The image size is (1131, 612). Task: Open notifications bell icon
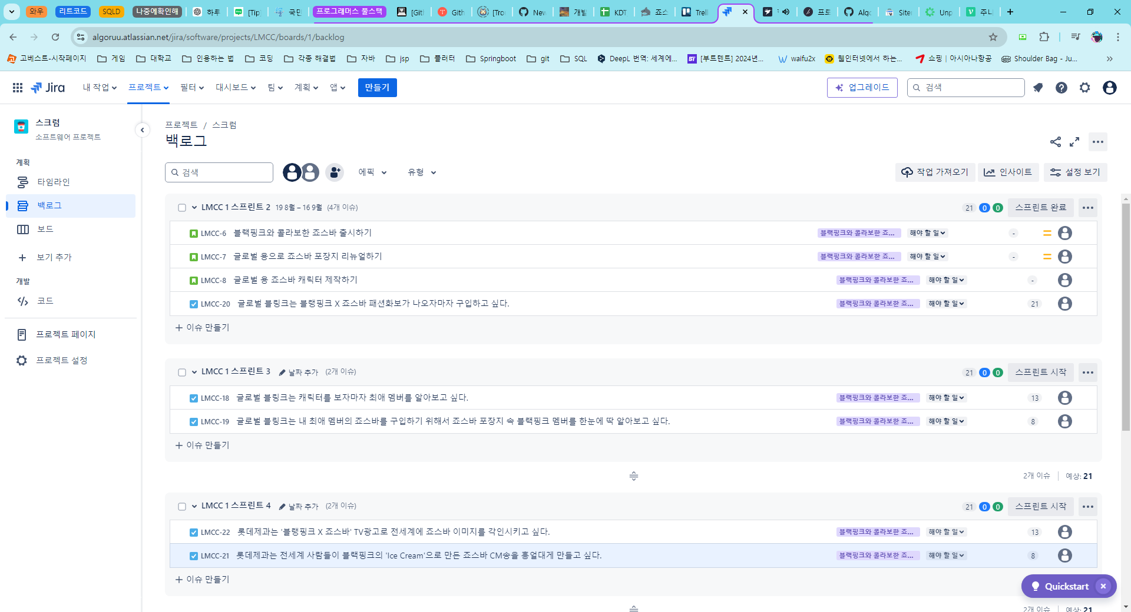[1038, 88]
